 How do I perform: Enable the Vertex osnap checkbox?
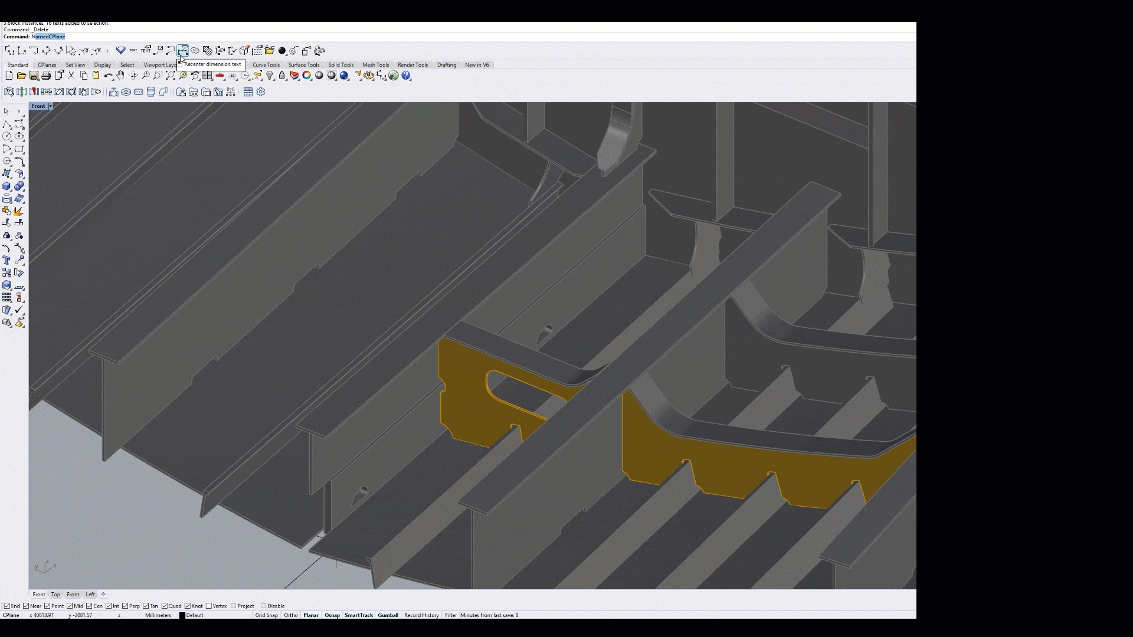(209, 606)
